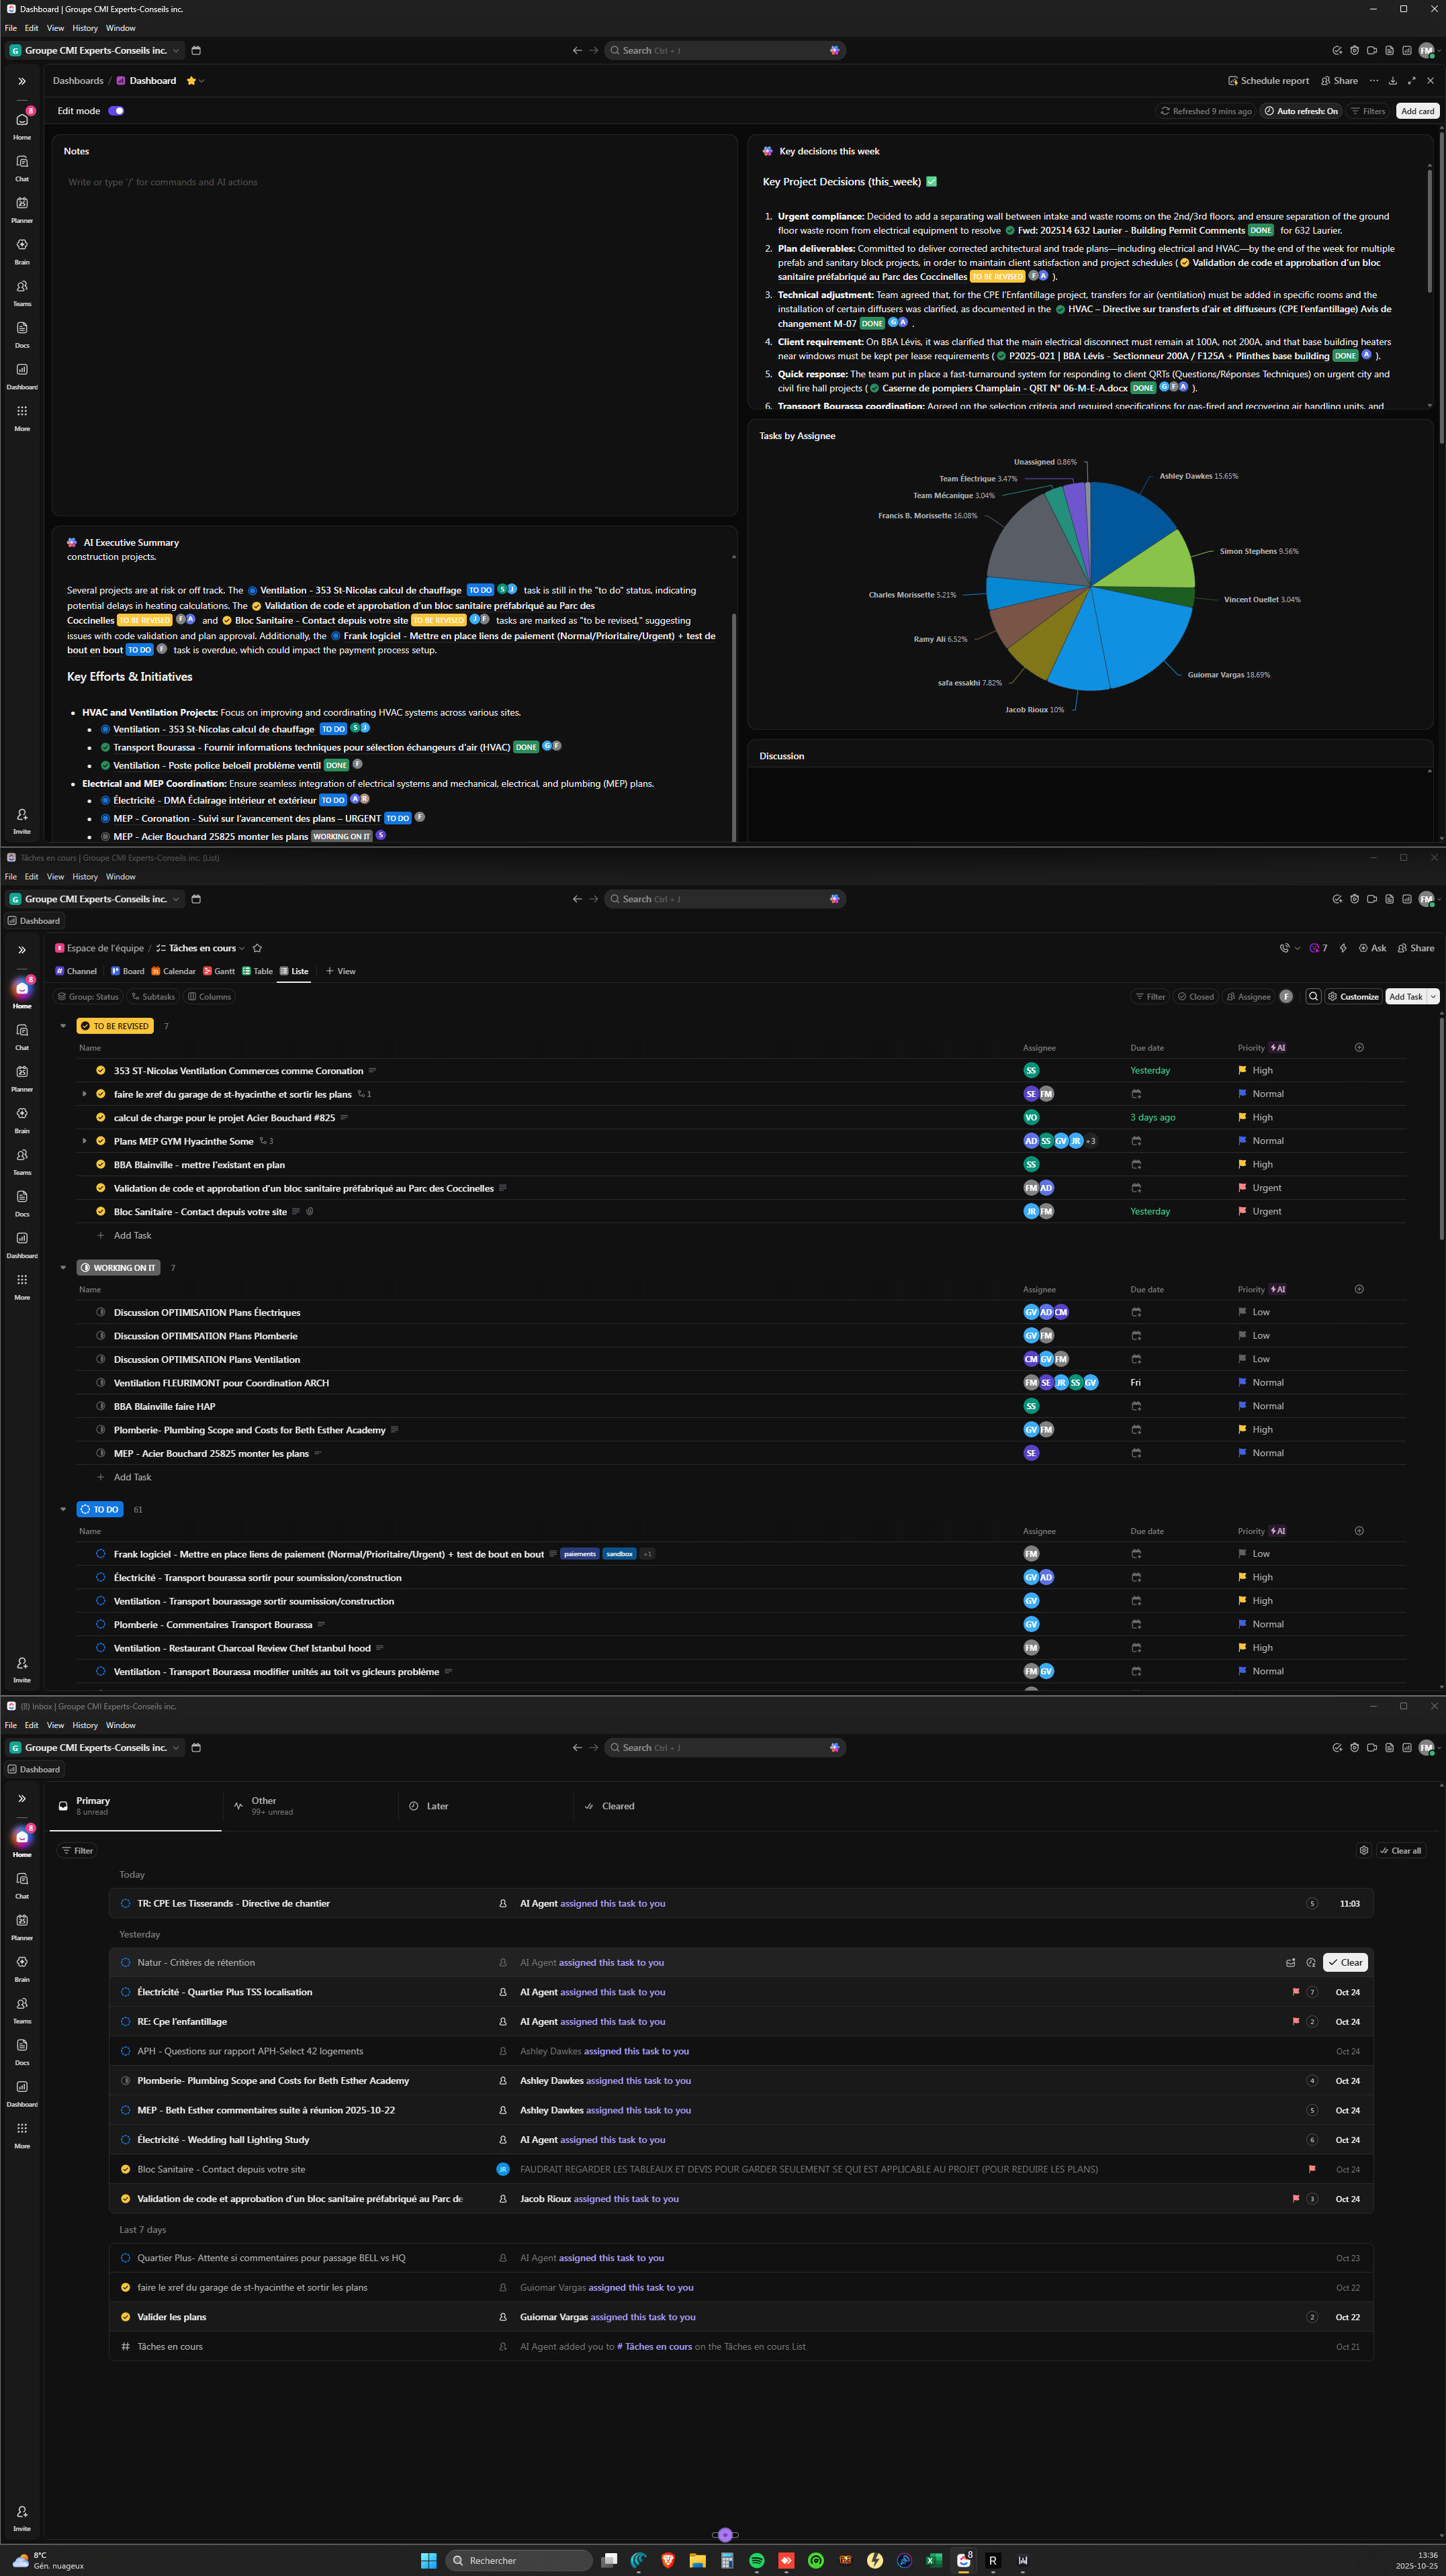The height and width of the screenshot is (2576, 1446).
Task: Click the phone call icon beside agents count
Action: (1285, 948)
